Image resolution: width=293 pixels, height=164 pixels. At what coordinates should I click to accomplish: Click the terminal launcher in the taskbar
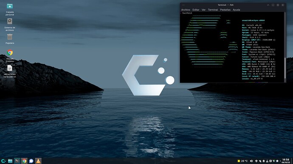(x=17, y=161)
